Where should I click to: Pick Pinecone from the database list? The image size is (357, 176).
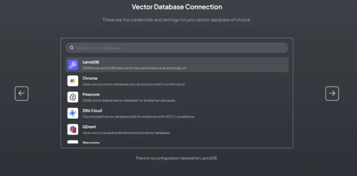click(x=91, y=94)
